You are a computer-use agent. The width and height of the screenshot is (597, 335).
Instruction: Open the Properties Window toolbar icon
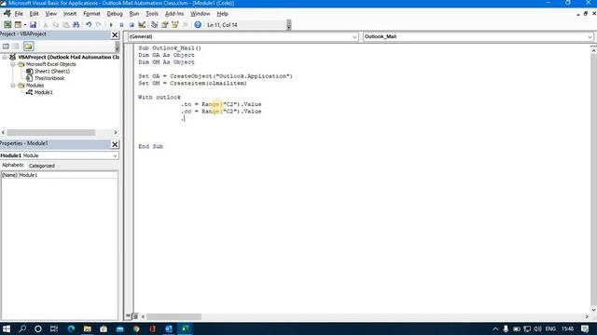[164, 25]
